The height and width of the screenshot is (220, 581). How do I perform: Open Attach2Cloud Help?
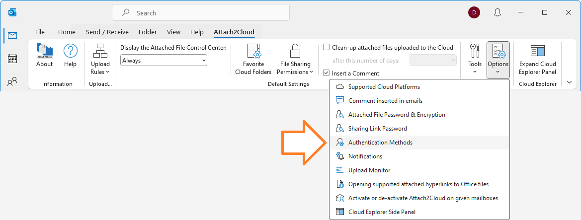pos(70,55)
